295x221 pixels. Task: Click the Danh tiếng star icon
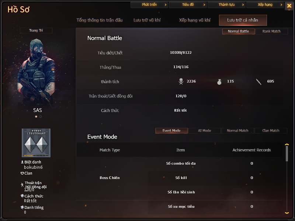coord(22,207)
